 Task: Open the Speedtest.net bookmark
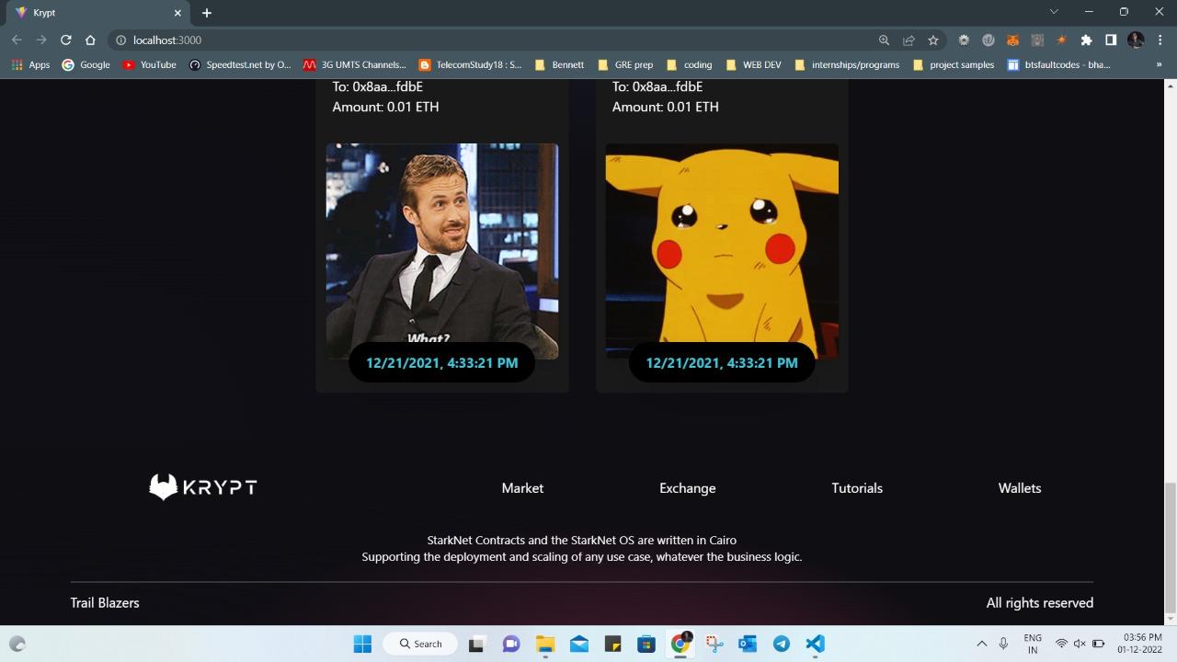[239, 65]
